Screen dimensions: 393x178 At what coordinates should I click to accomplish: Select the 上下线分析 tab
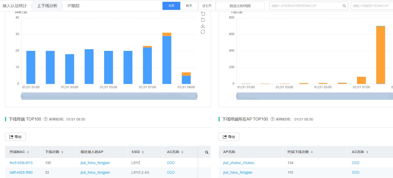[x=47, y=6]
